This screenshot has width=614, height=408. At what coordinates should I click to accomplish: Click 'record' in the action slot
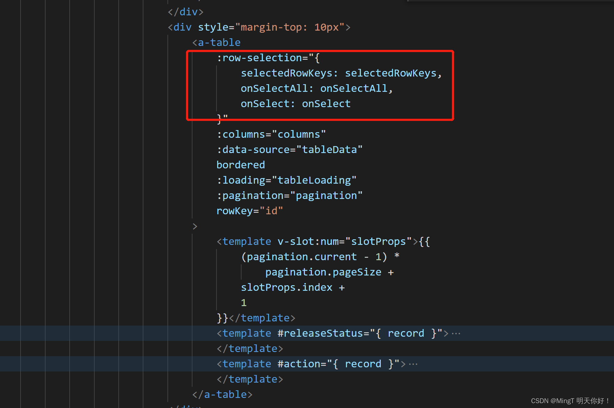click(363, 364)
